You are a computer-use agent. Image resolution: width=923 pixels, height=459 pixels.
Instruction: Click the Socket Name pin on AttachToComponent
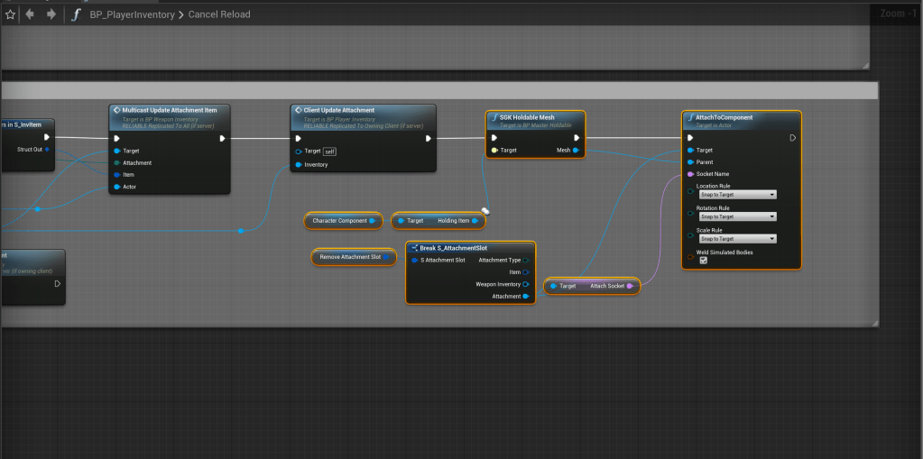tap(690, 174)
